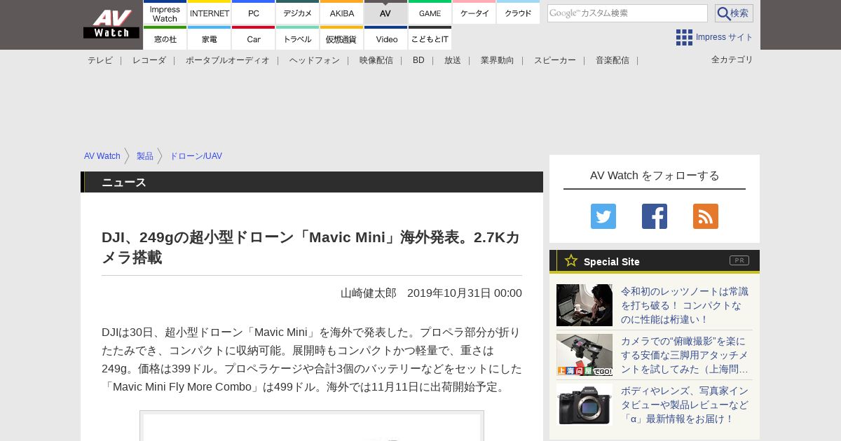Open the Video tab

[x=385, y=38]
